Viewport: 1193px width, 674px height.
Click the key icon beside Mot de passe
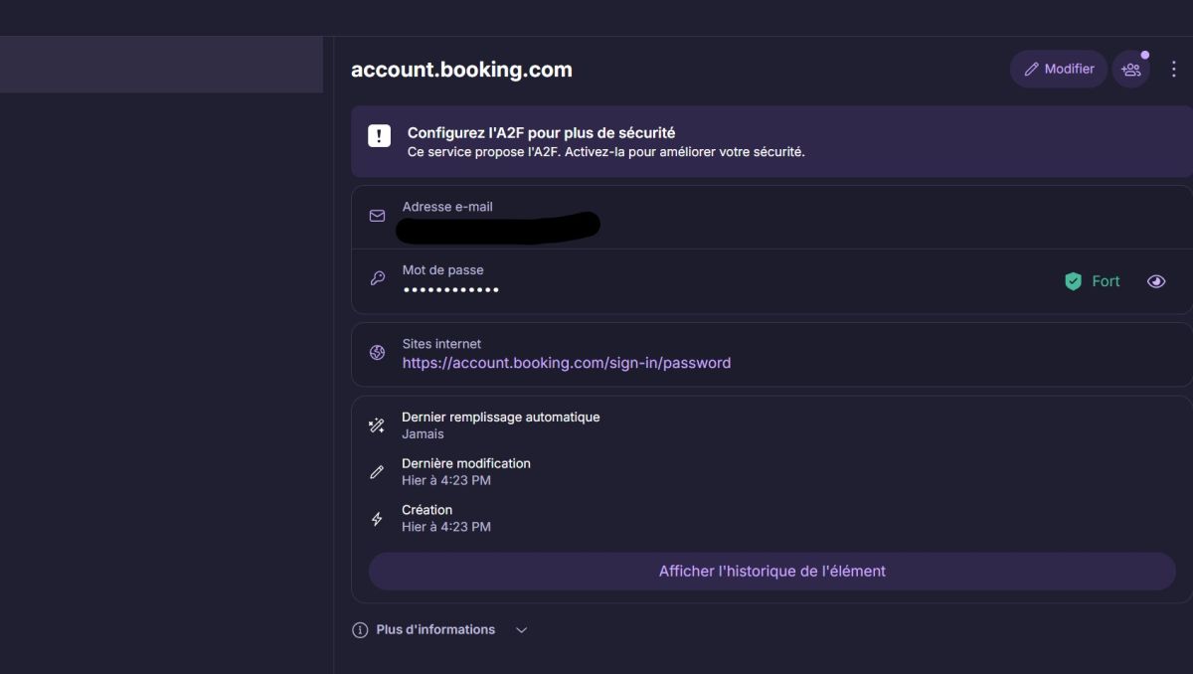point(377,279)
